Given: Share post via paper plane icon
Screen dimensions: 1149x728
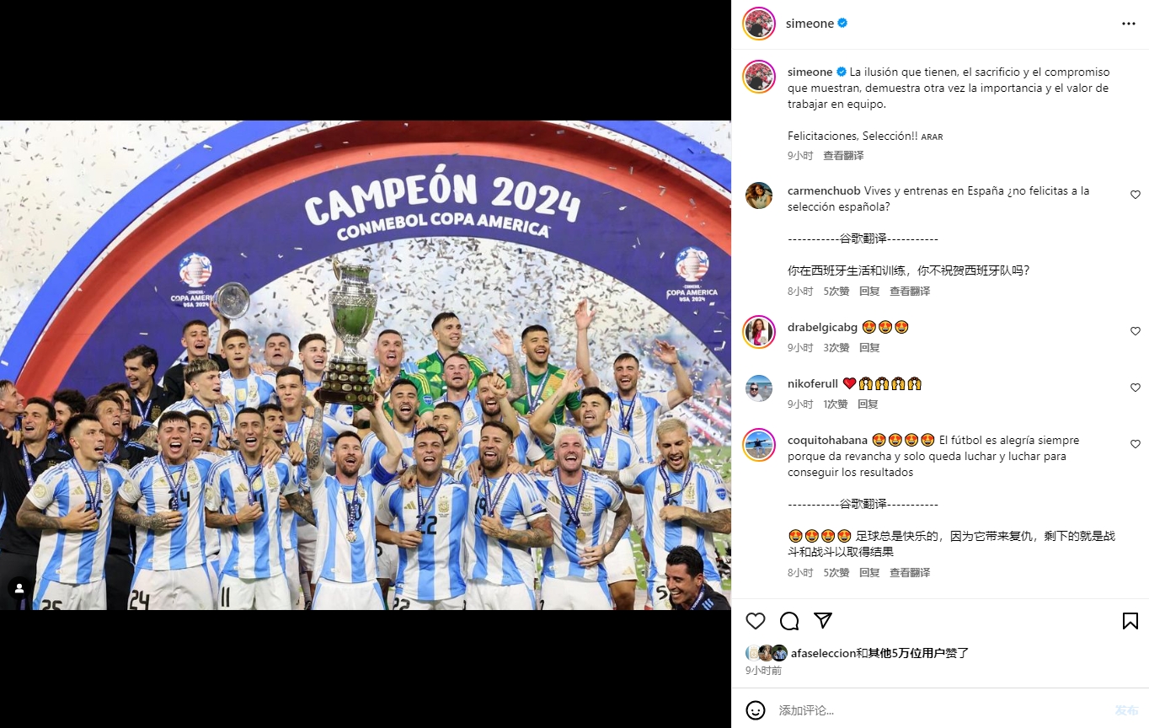Looking at the screenshot, I should click(823, 621).
